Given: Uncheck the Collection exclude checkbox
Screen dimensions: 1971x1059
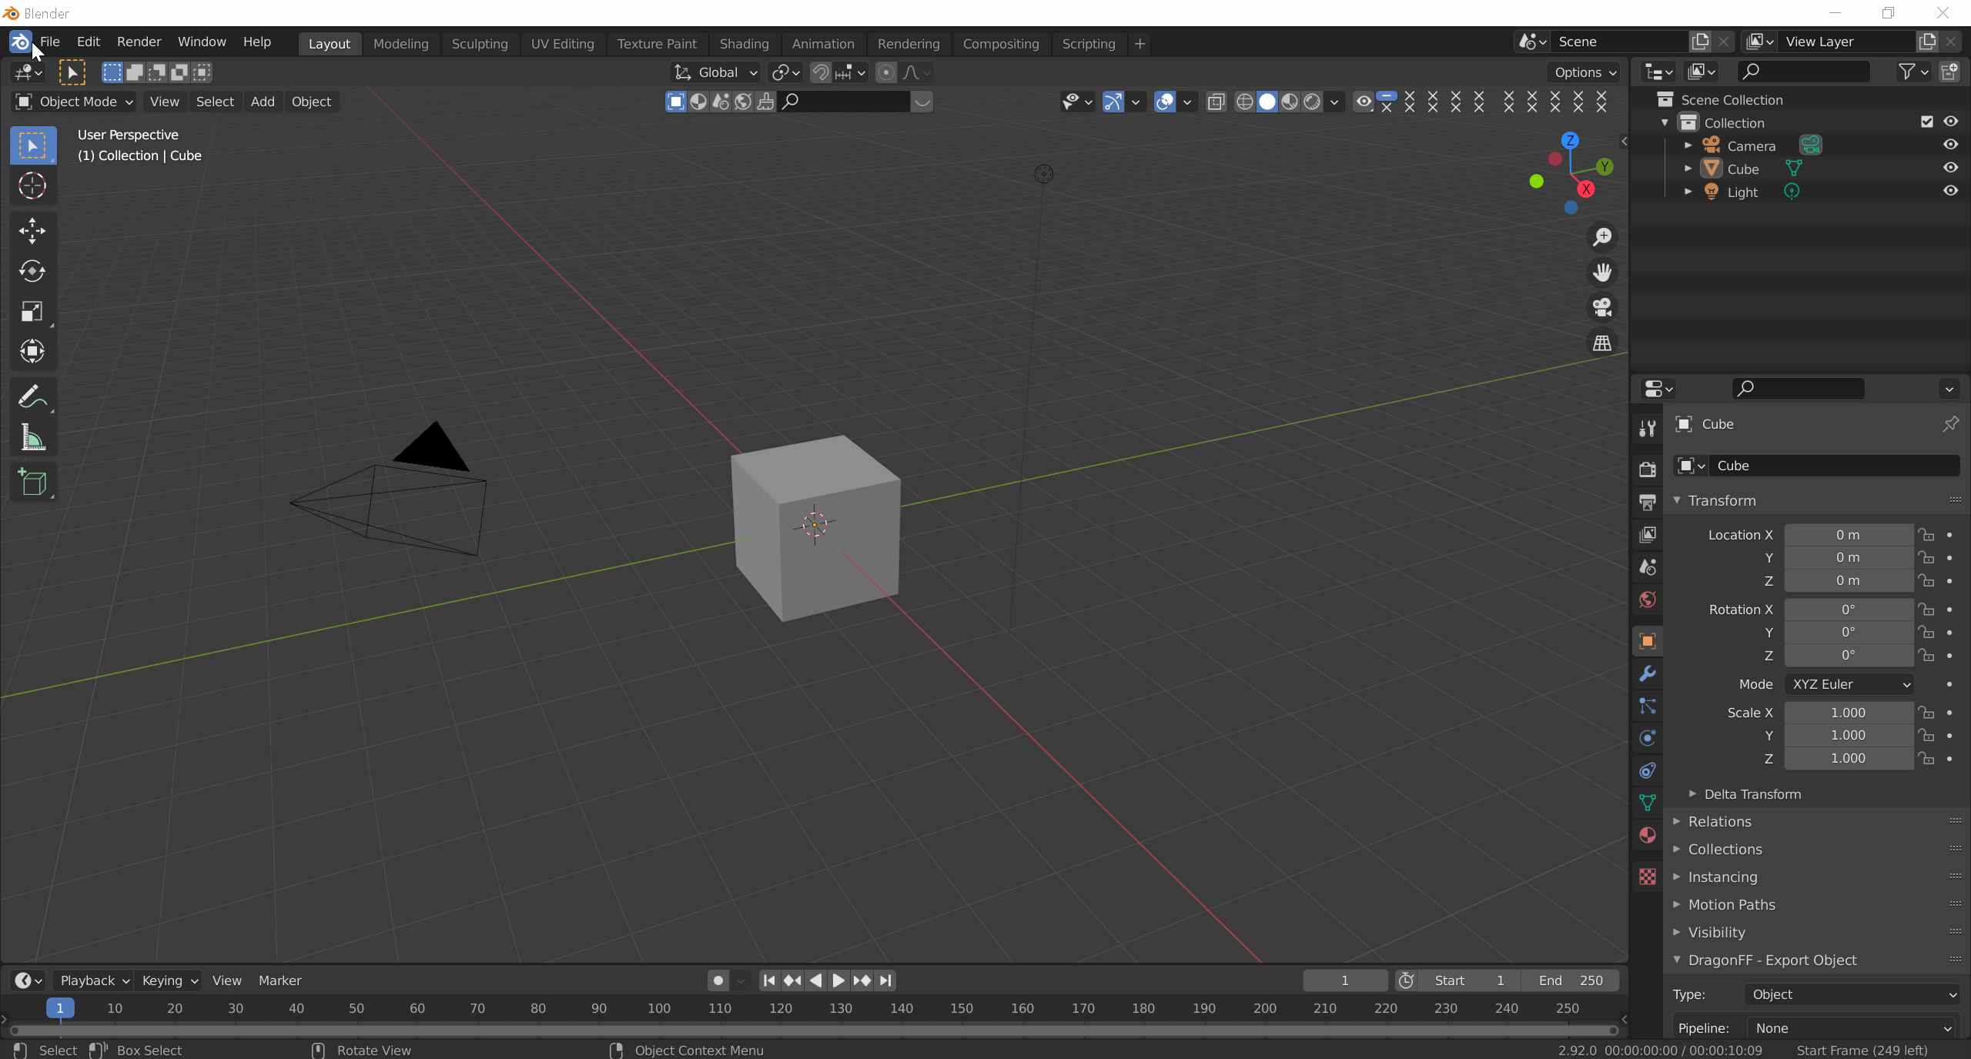Looking at the screenshot, I should tap(1927, 122).
